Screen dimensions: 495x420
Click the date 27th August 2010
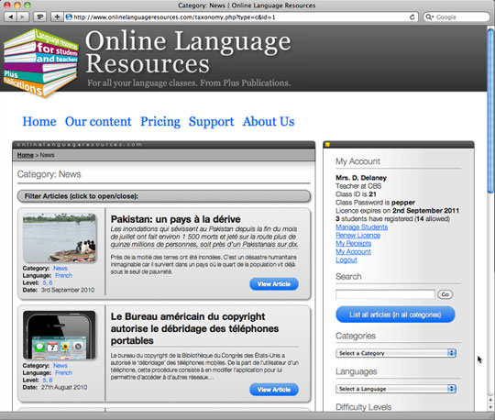(x=64, y=387)
